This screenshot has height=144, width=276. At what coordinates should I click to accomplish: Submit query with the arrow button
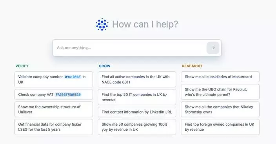[x=213, y=48]
